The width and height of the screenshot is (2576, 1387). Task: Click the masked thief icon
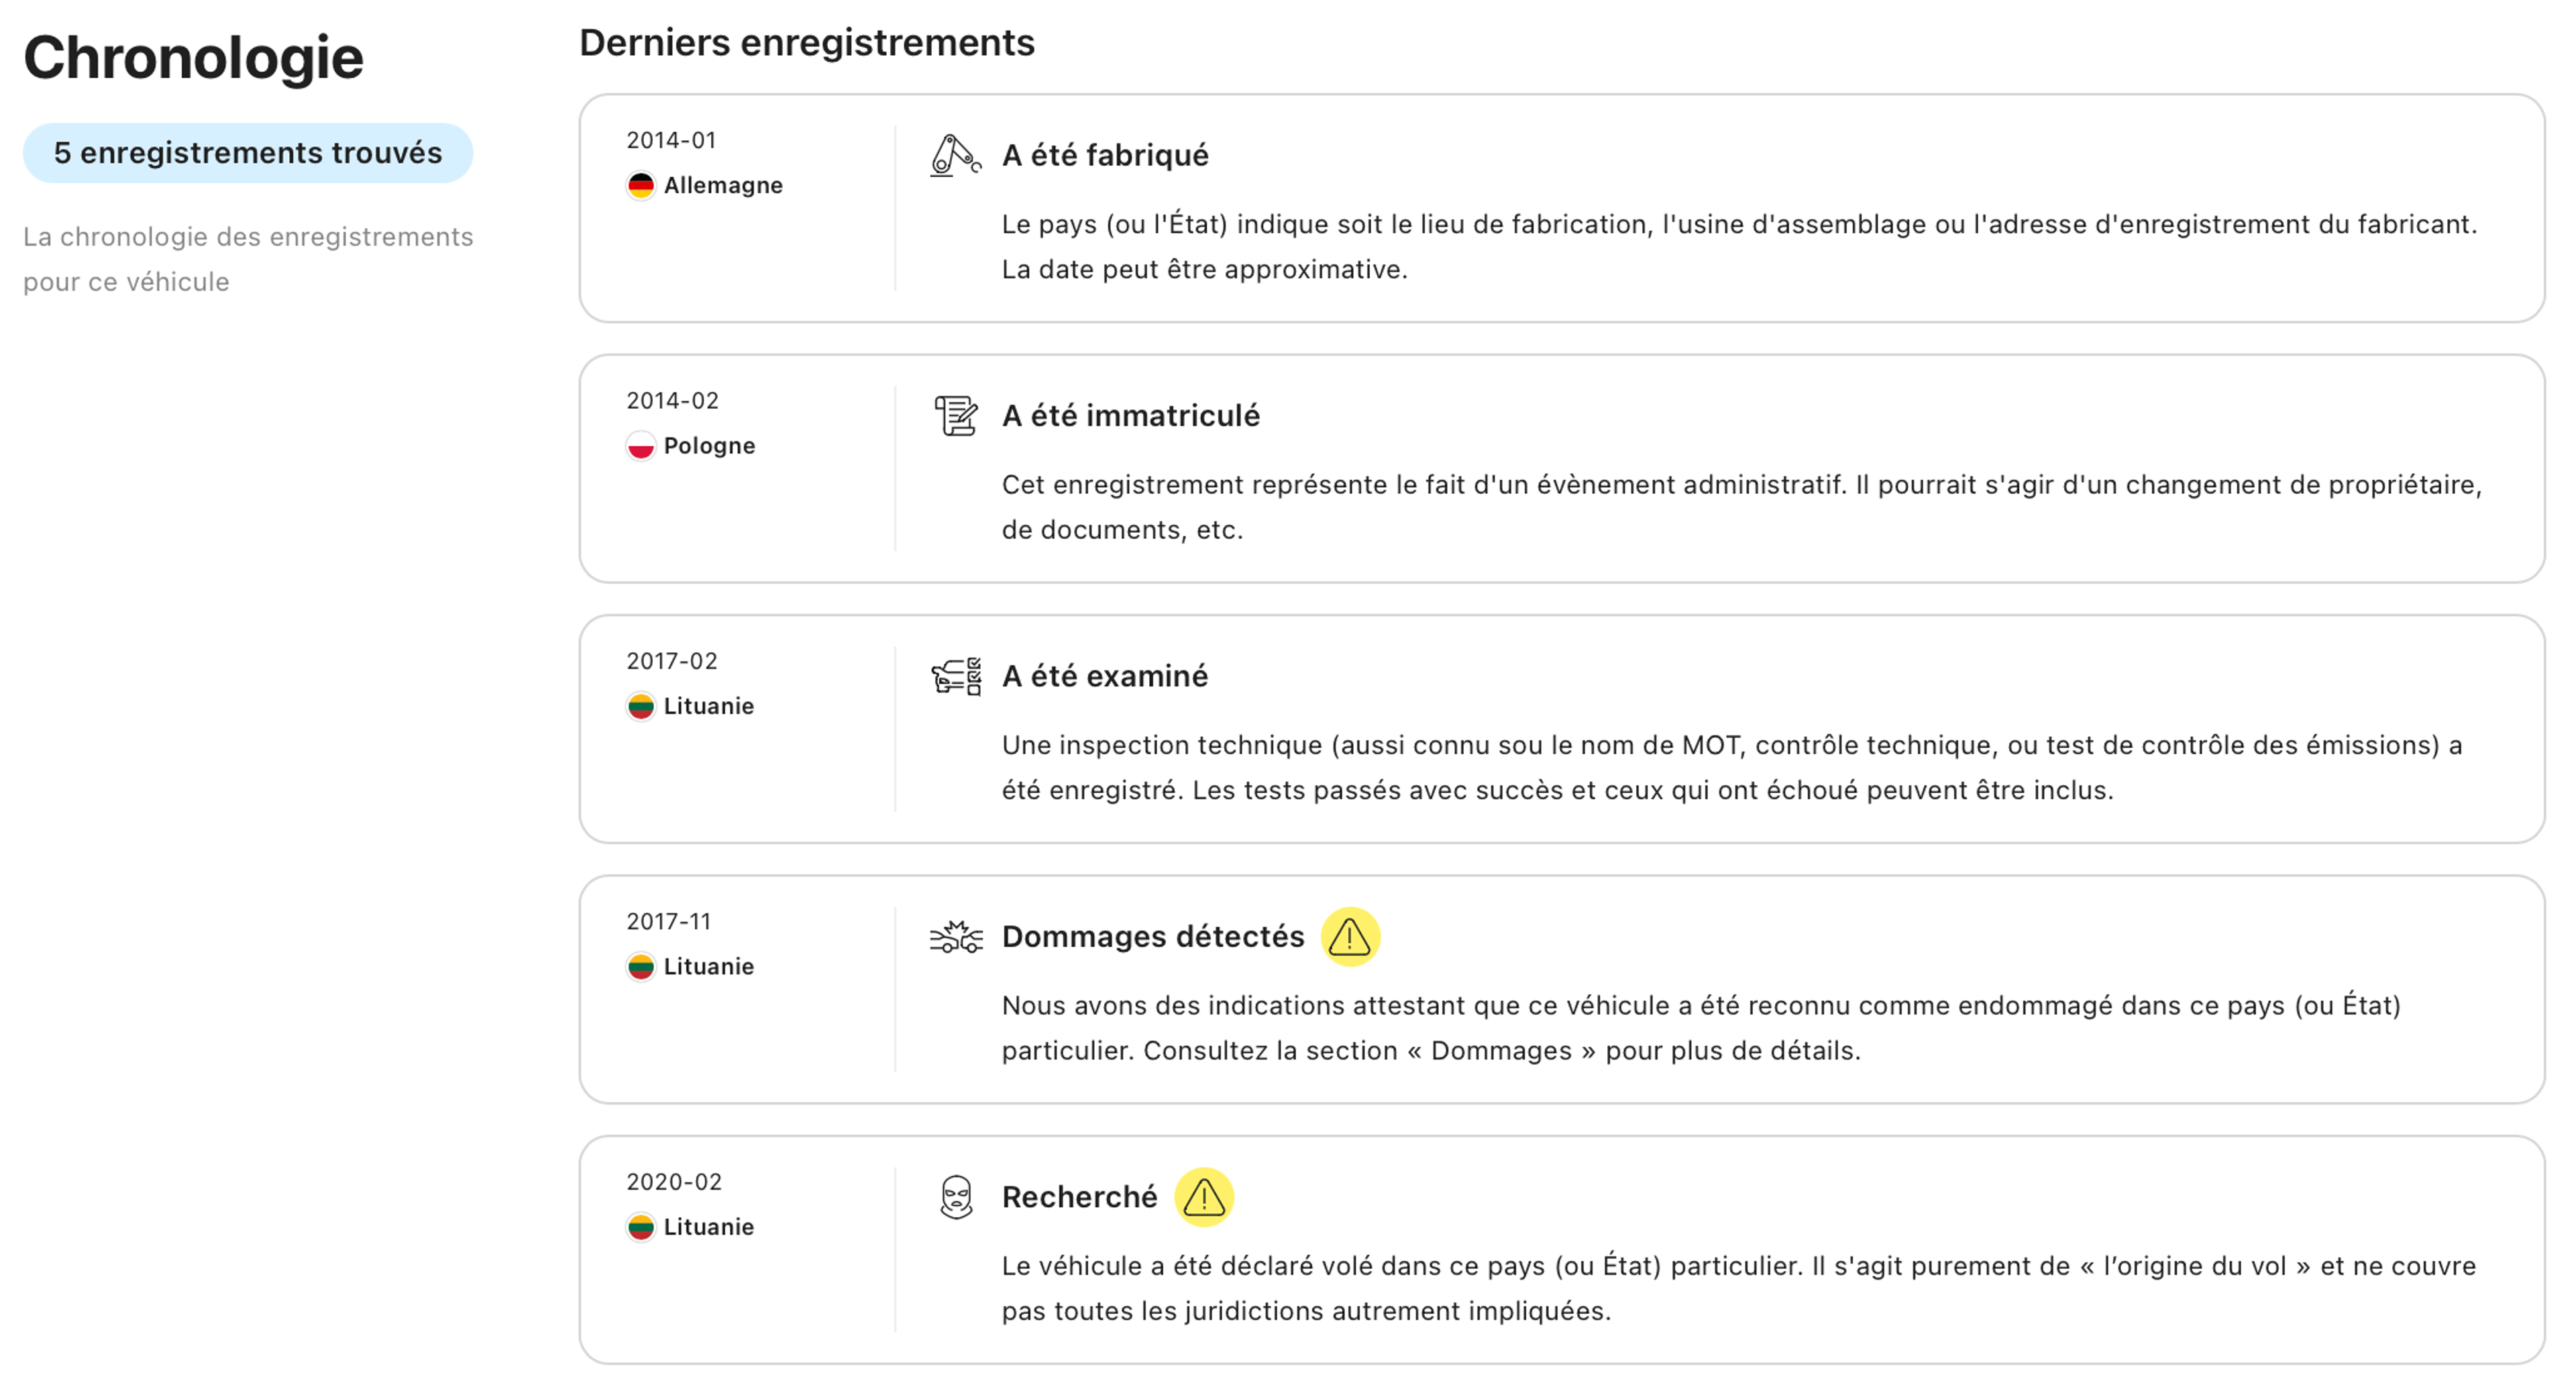955,1197
